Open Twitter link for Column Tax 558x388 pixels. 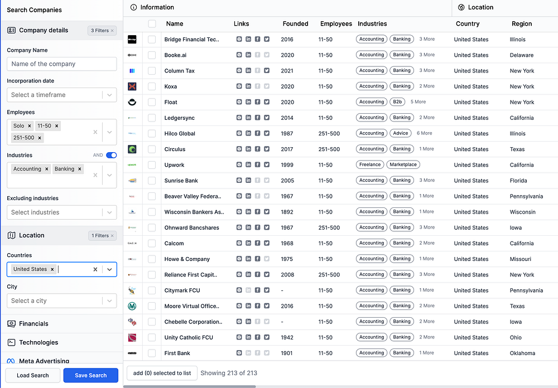click(267, 70)
